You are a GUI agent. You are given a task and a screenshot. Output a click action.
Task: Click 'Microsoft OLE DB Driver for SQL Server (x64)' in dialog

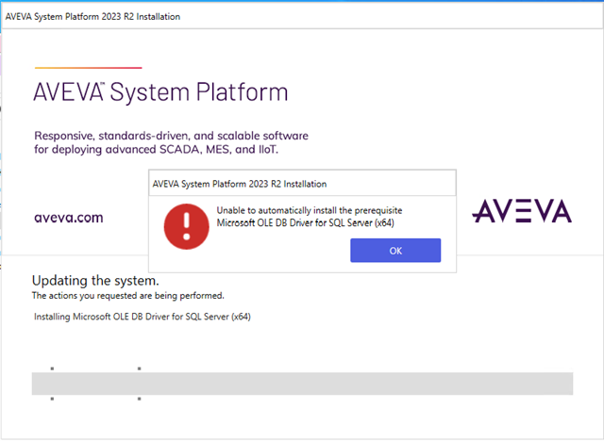click(x=305, y=223)
